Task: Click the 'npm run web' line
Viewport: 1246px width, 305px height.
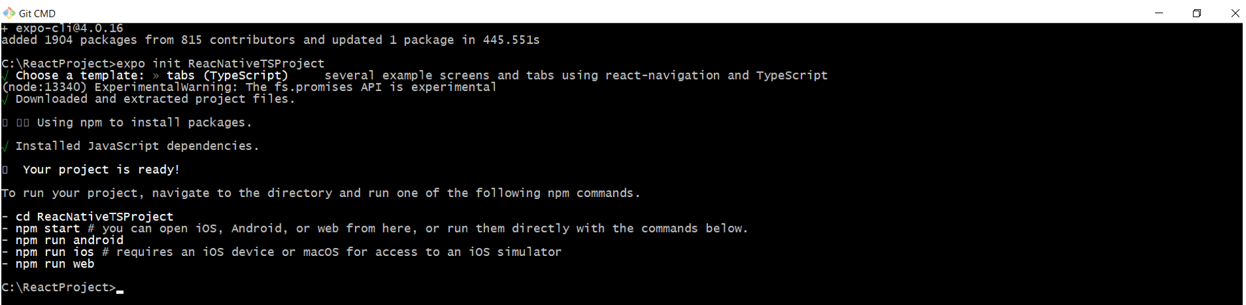Action: click(x=48, y=265)
